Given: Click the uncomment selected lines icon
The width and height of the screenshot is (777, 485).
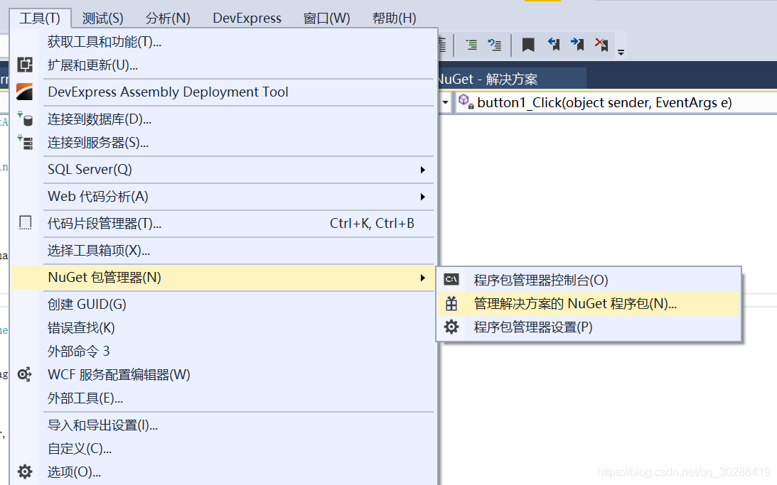Looking at the screenshot, I should pyautogui.click(x=495, y=45).
